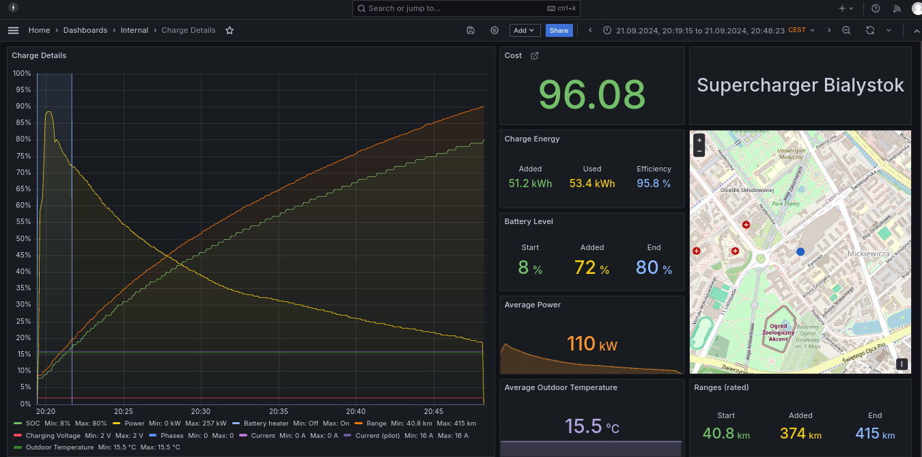Shift time range backward
922x457 pixels.
(590, 30)
